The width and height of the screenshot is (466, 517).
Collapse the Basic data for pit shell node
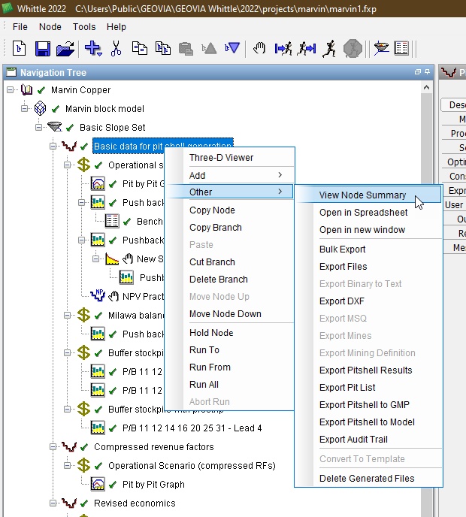point(53,146)
